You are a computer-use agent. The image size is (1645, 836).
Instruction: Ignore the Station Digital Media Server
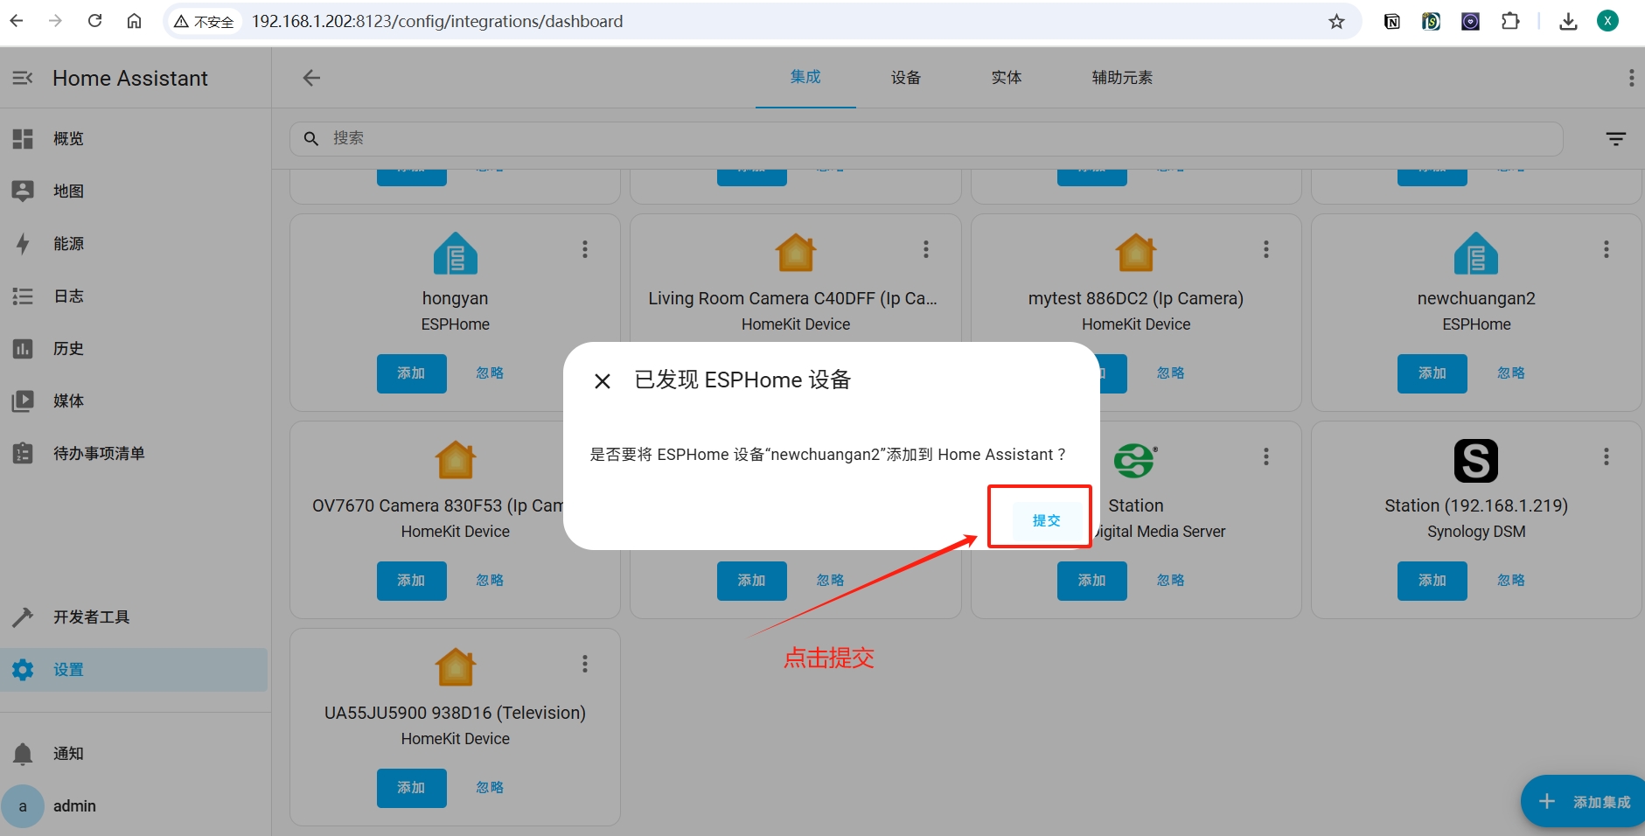coord(1170,581)
